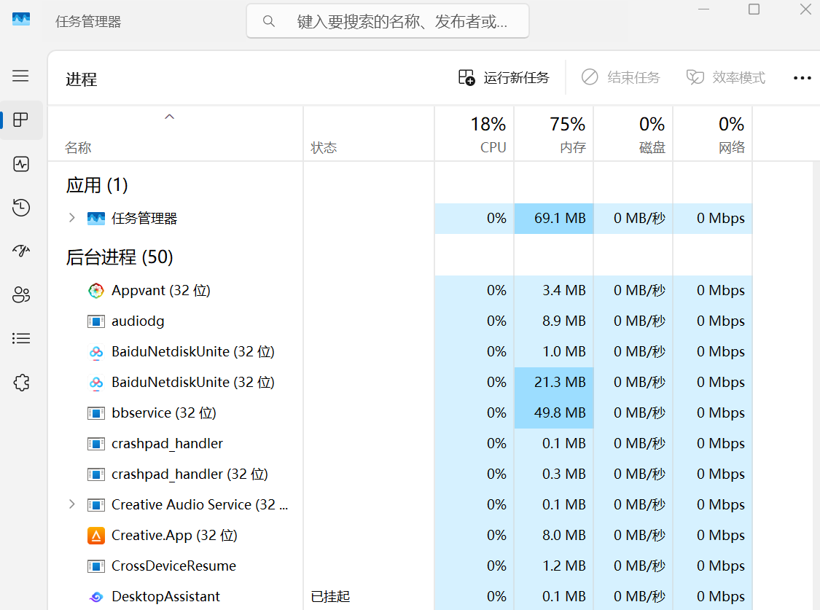Select the Processes page icon in sidebar

coord(21,120)
